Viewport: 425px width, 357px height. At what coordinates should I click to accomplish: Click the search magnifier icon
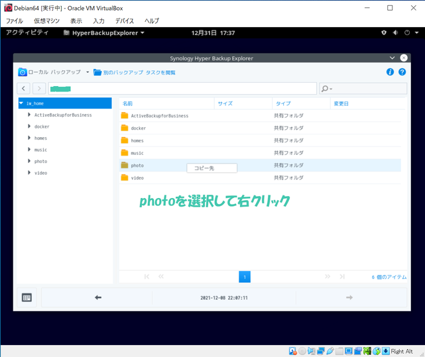click(325, 89)
